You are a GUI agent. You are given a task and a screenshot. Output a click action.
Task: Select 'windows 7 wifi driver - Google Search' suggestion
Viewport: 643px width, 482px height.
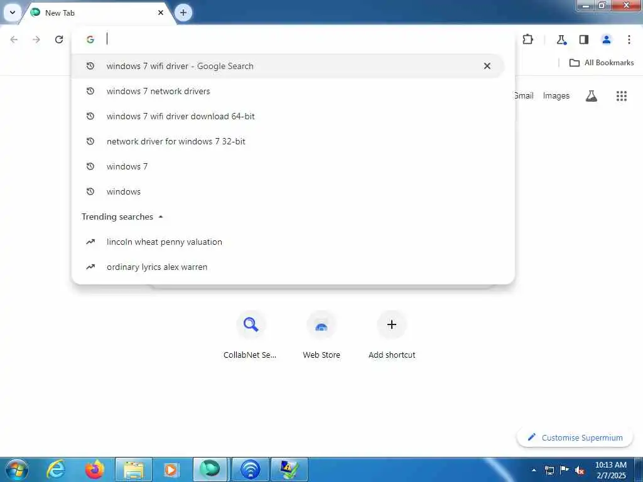(288, 66)
